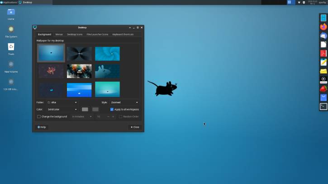Select the blue Xfce mouse wallpaper thumbnail

coord(51,53)
